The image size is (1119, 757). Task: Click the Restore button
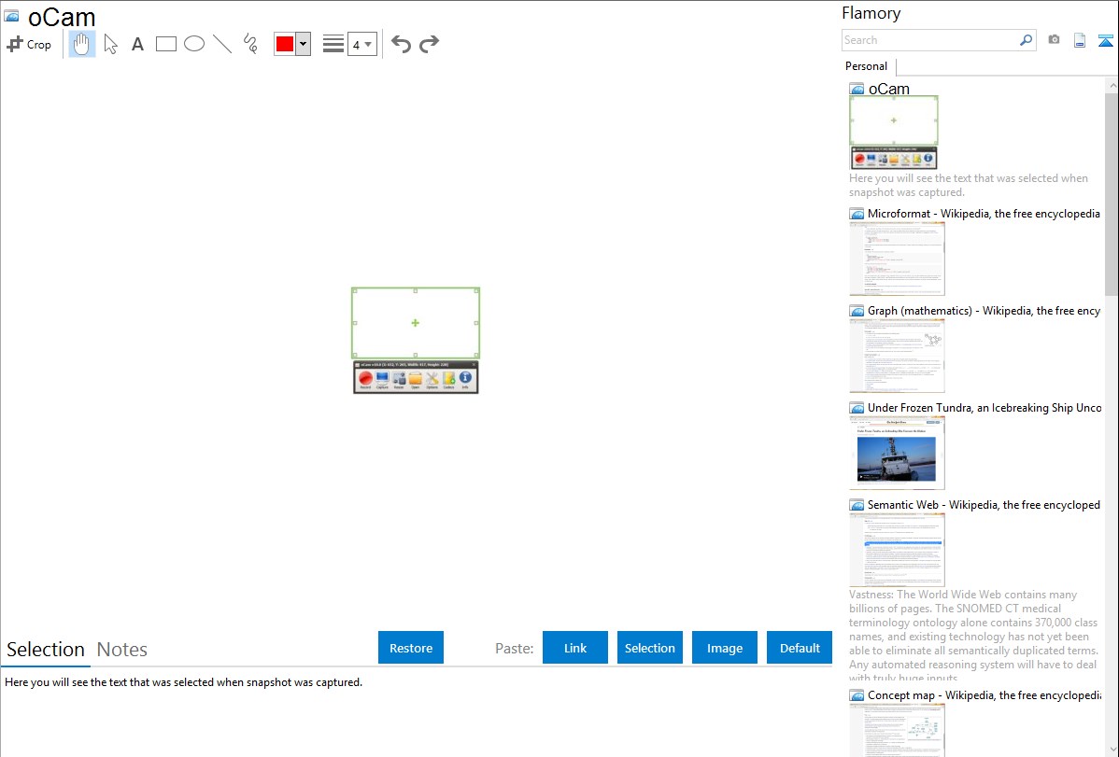[x=411, y=648]
